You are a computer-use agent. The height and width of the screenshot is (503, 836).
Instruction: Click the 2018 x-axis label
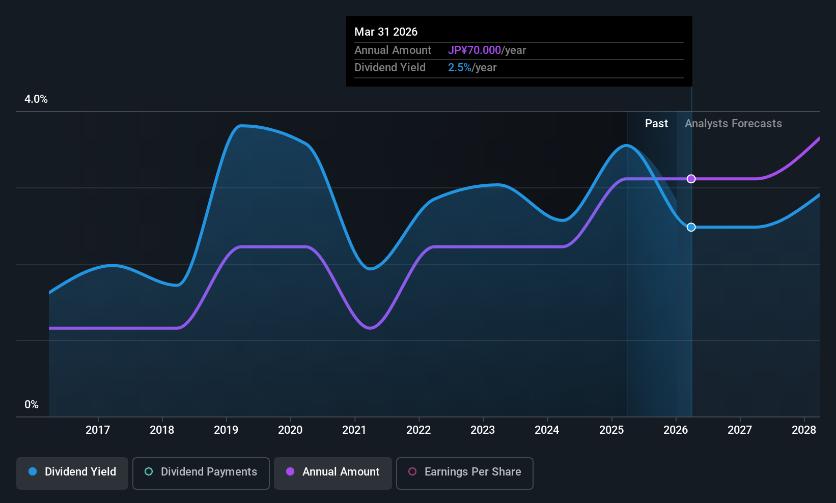click(162, 430)
